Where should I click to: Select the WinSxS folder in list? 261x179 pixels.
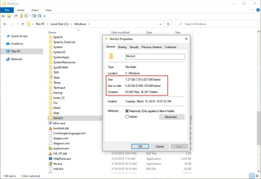point(58,118)
